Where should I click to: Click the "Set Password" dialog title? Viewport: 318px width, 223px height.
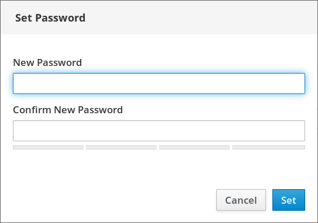[50, 18]
